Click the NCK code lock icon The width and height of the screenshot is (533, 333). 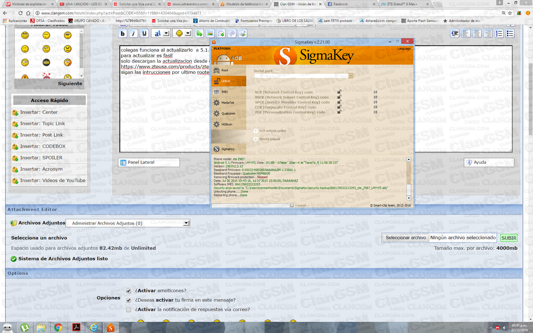coord(339,92)
